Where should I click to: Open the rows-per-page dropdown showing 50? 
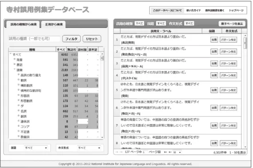177,152
